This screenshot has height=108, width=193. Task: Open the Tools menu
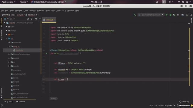[58, 10]
